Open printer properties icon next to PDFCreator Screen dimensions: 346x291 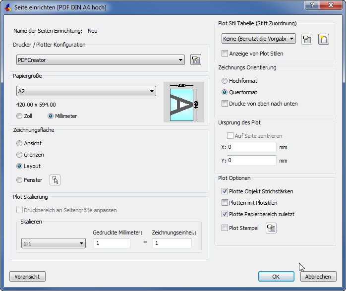coord(196,60)
